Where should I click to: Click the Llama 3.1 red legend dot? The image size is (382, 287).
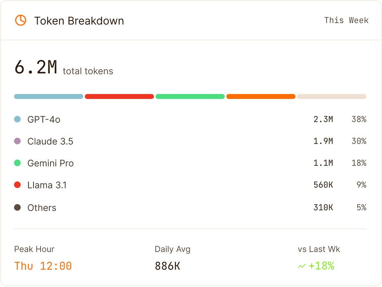pos(17,185)
